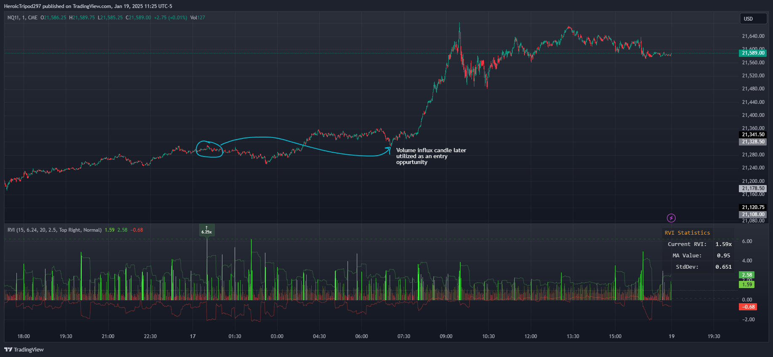The width and height of the screenshot is (773, 357).
Task: Open the USD currency selector
Action: point(753,19)
